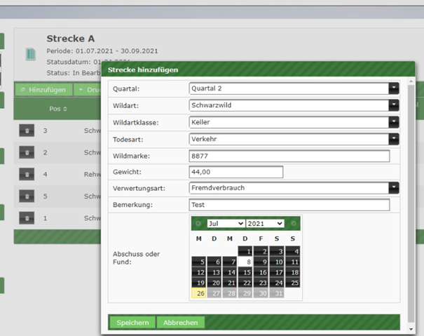
Task: Sort table by Pos column
Action: click(57, 109)
